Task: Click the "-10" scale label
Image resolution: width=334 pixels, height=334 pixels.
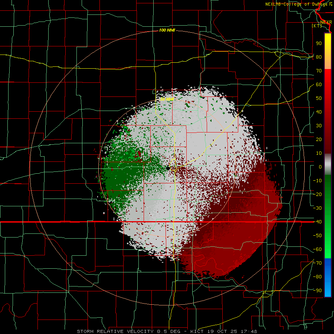Action: click(317, 181)
